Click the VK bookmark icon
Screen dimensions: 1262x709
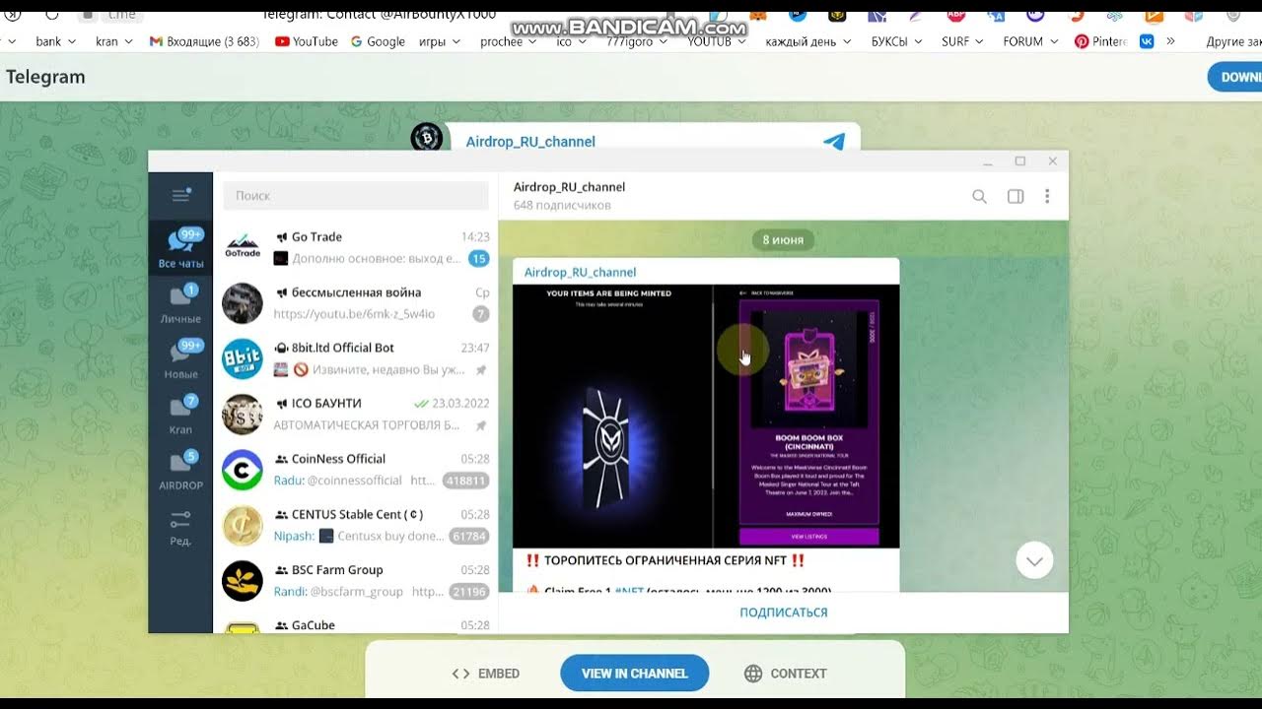coord(1147,41)
